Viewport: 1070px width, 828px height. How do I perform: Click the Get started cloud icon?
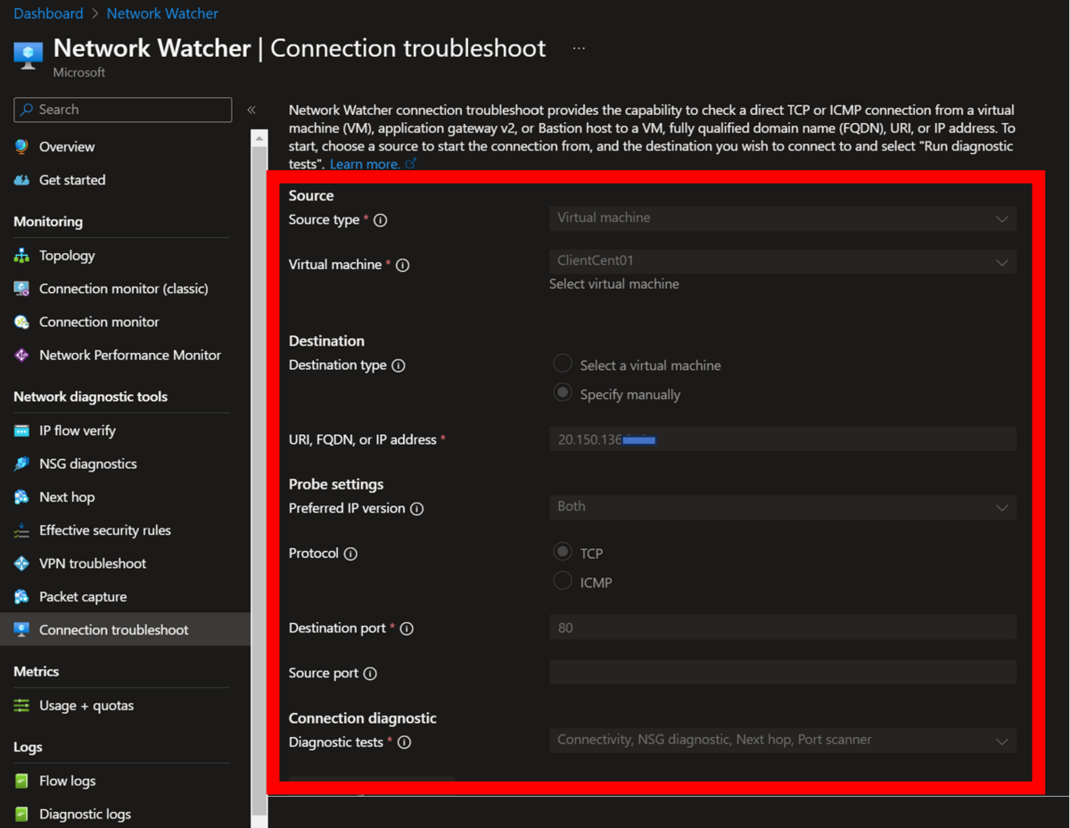[x=21, y=180]
